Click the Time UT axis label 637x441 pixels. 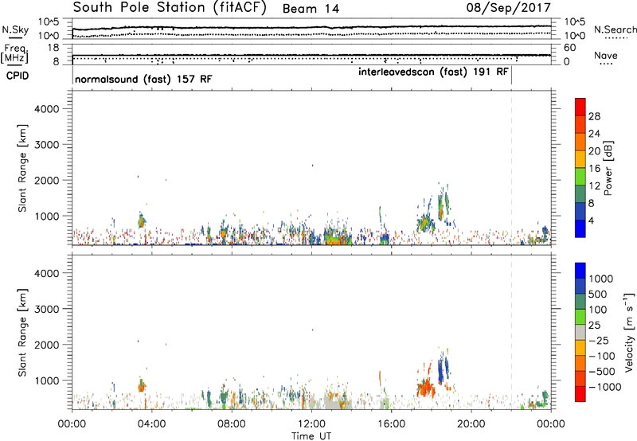pyautogui.click(x=311, y=436)
